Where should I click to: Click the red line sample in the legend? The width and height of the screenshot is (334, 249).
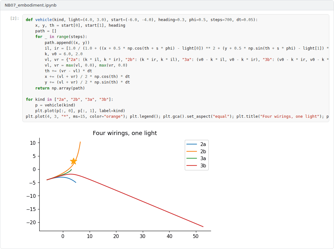click(192, 165)
